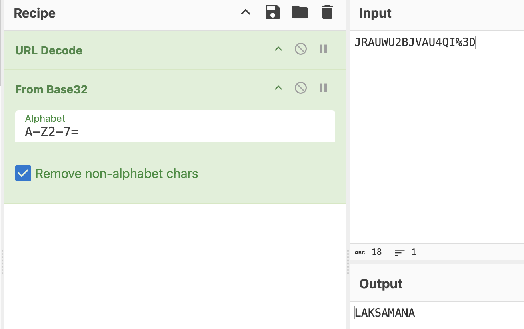This screenshot has width=524, height=329.
Task: Select the URL Decode operation title
Action: [x=49, y=50]
